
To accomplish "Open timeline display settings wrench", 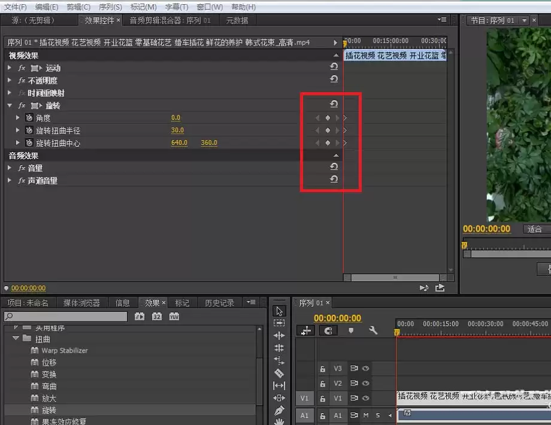I will pyautogui.click(x=373, y=330).
